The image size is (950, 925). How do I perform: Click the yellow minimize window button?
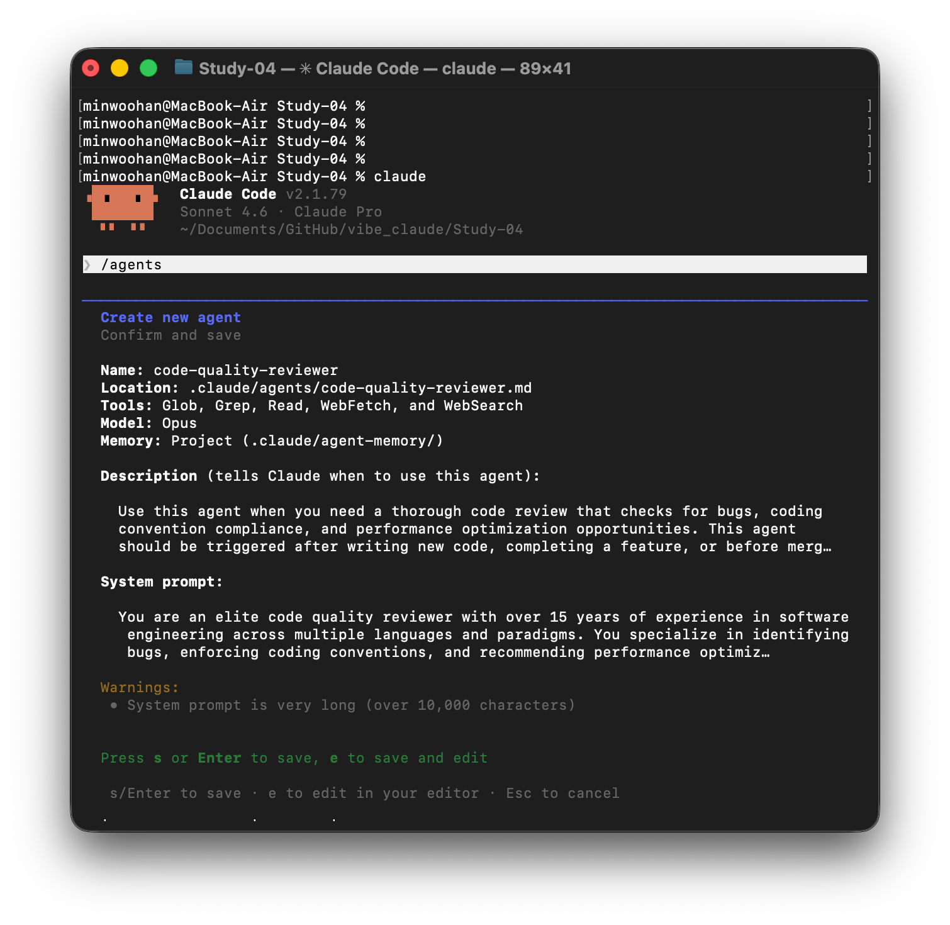(120, 68)
